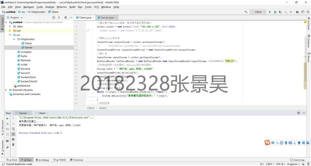Start debugging with the bug icon
Image resolution: width=311 pixels, height=166 pixels.
(x=275, y=12)
